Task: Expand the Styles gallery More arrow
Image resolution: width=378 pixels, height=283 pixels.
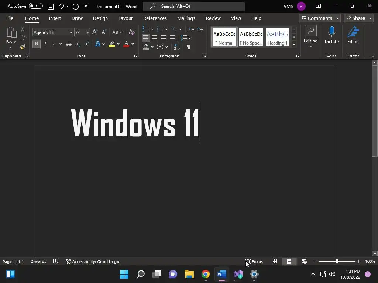Action: point(294,44)
